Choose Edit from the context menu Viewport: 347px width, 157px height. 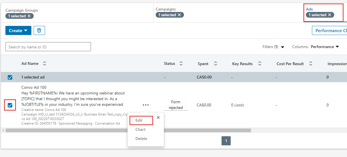(x=139, y=121)
